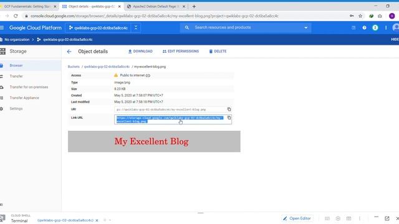Click the public link icon beside Public to internet
The image size is (399, 224).
(x=148, y=75)
